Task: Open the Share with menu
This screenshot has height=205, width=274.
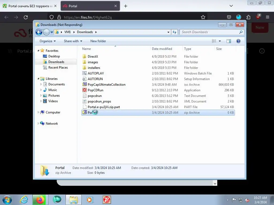Action: [73, 41]
